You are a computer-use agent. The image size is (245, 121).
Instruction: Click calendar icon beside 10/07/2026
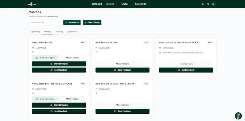[160, 48]
